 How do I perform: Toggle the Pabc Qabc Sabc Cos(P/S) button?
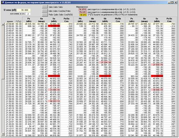(45, 14)
